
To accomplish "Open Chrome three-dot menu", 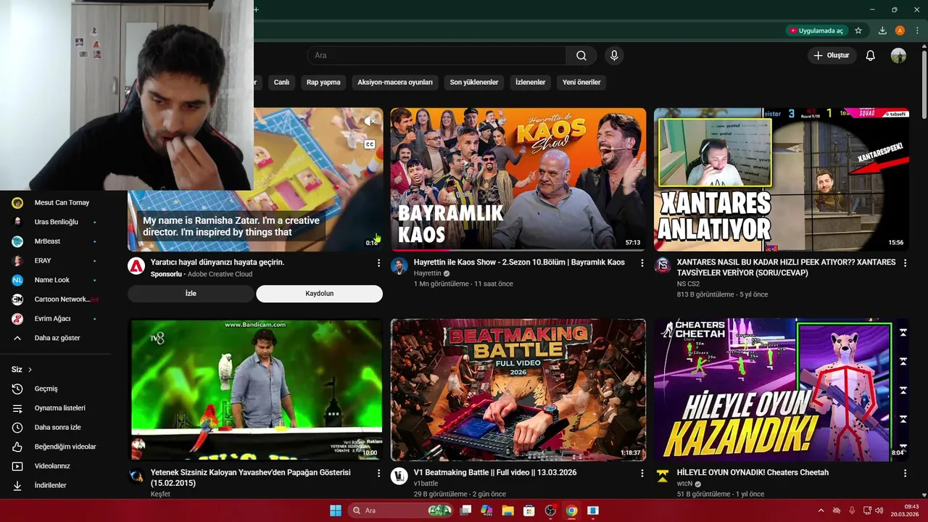I will click(x=917, y=30).
